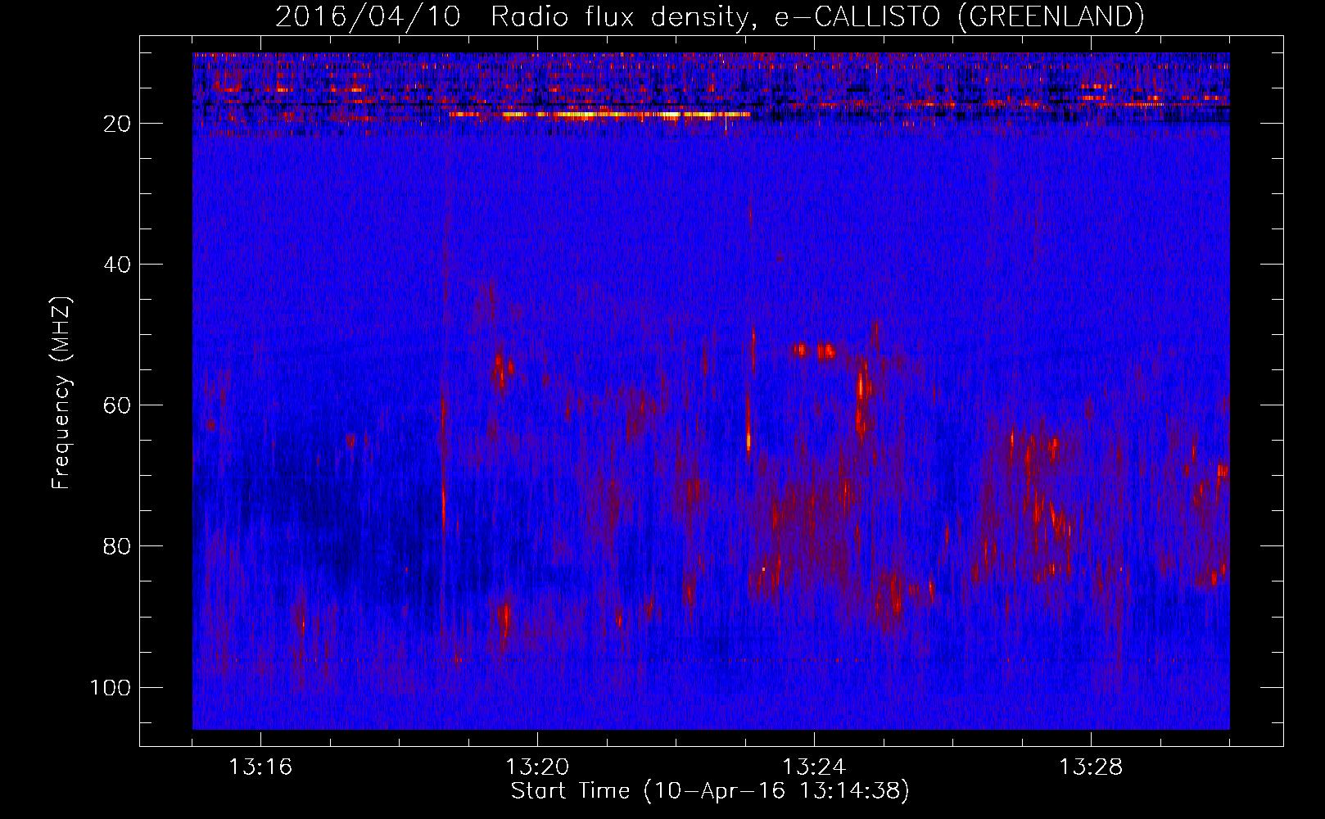Image resolution: width=1325 pixels, height=819 pixels.
Task: Click the frequency tick label '40'
Action: [x=118, y=265]
